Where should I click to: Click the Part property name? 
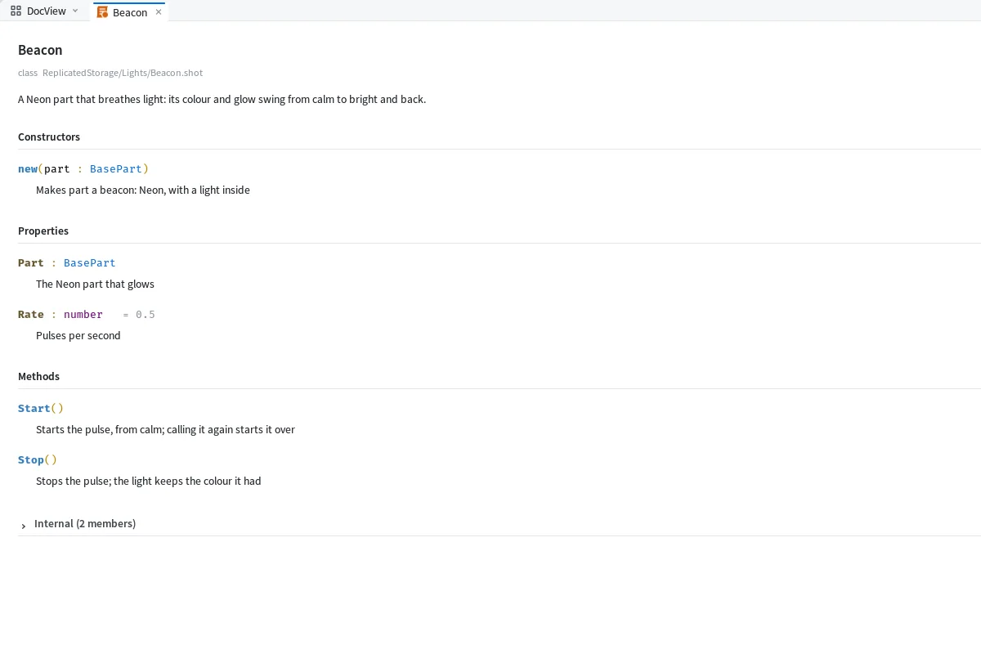click(31, 262)
